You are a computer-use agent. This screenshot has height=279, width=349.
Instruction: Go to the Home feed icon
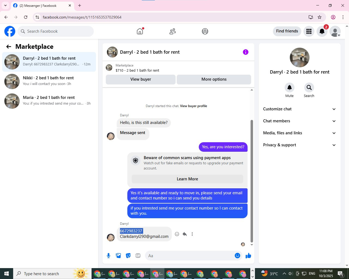tap(140, 31)
